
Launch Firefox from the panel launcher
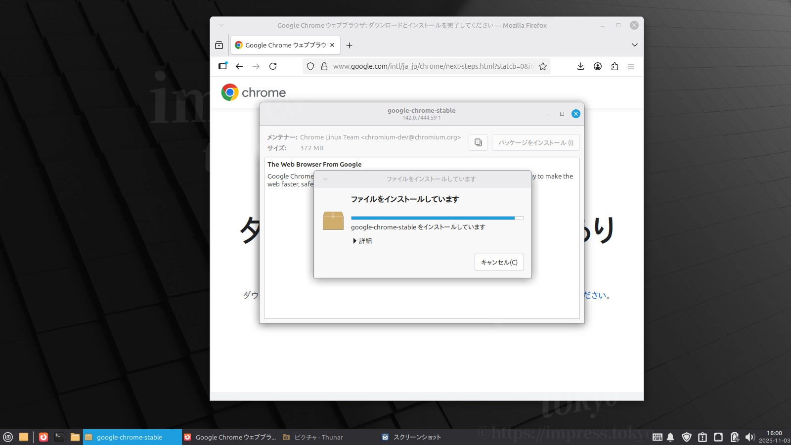pos(44,437)
